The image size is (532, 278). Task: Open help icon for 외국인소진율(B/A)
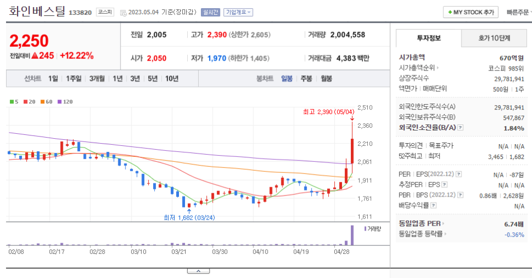pyautogui.click(x=460, y=128)
